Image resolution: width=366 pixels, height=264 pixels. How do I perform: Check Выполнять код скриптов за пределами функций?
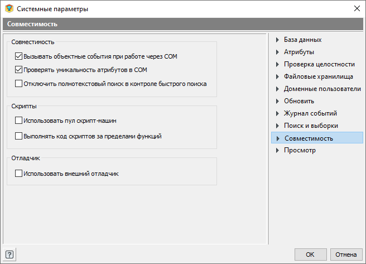pyautogui.click(x=18, y=136)
